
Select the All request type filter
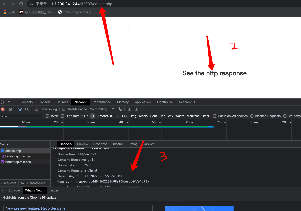point(92,116)
